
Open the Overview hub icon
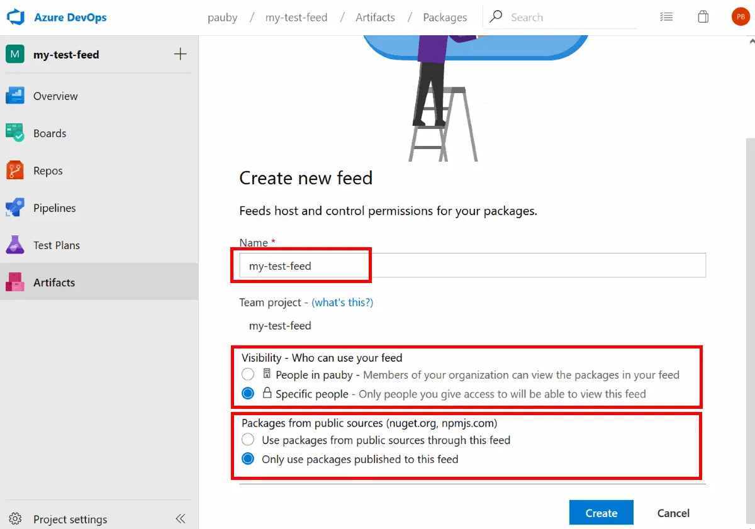(14, 96)
